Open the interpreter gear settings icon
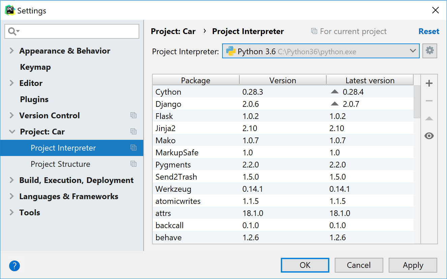Viewport: 447px width, 279px height. (429, 51)
